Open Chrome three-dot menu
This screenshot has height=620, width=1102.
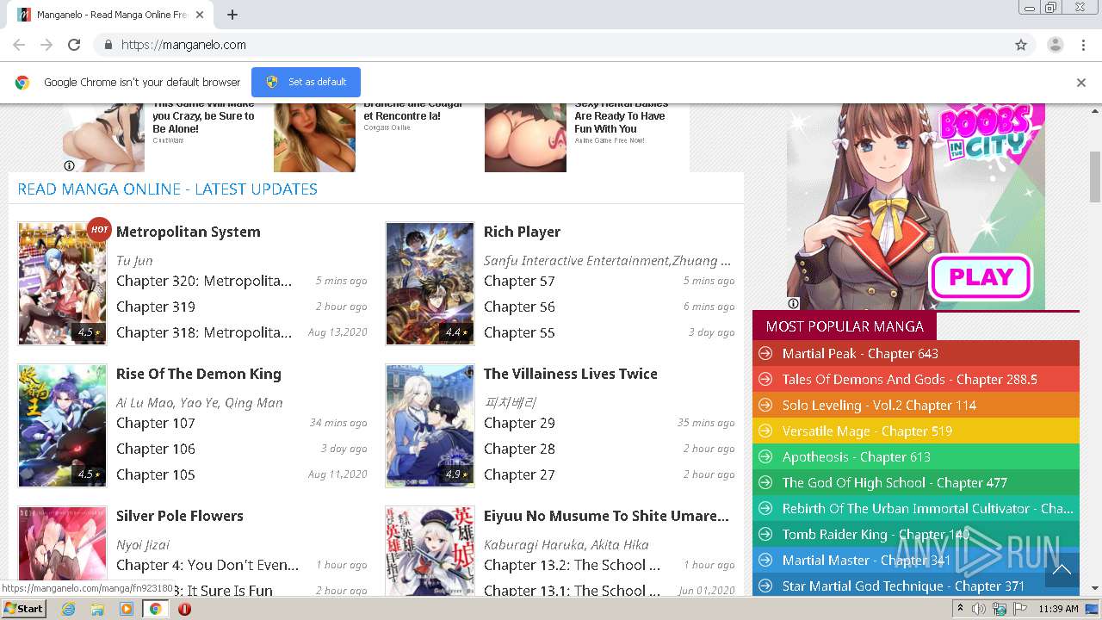click(x=1083, y=45)
